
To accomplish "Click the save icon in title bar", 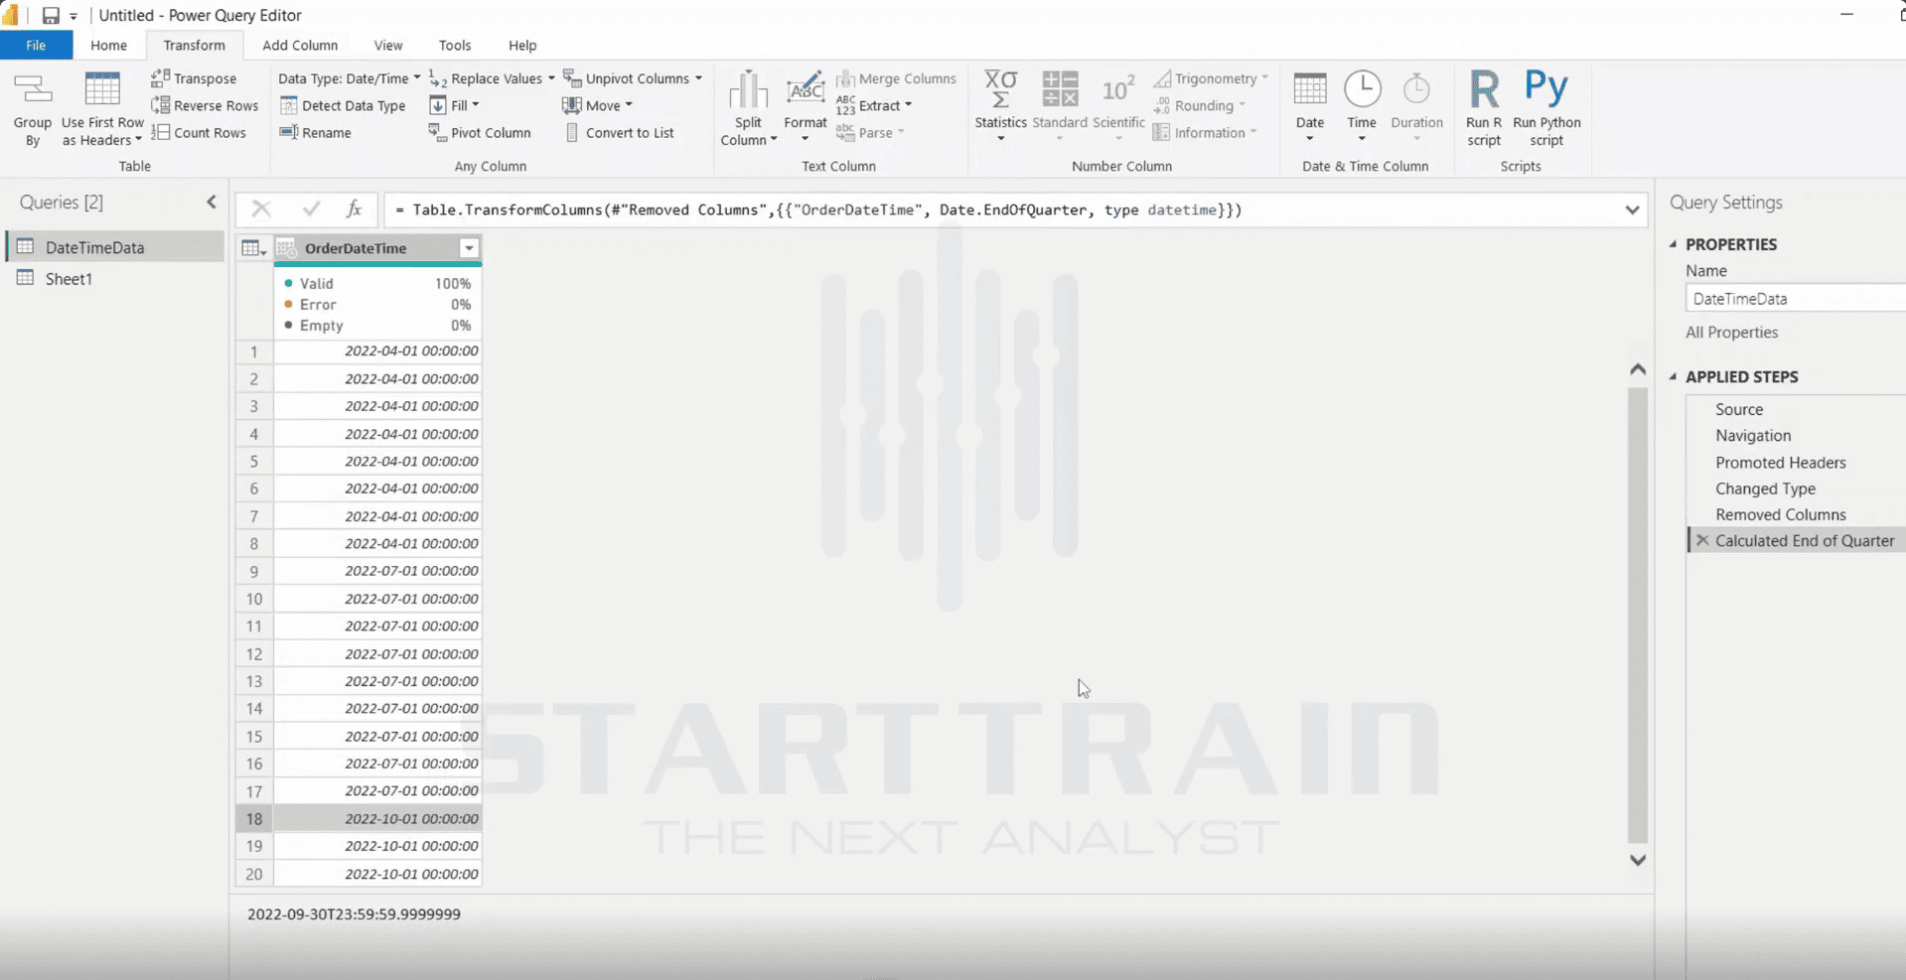I will point(51,15).
